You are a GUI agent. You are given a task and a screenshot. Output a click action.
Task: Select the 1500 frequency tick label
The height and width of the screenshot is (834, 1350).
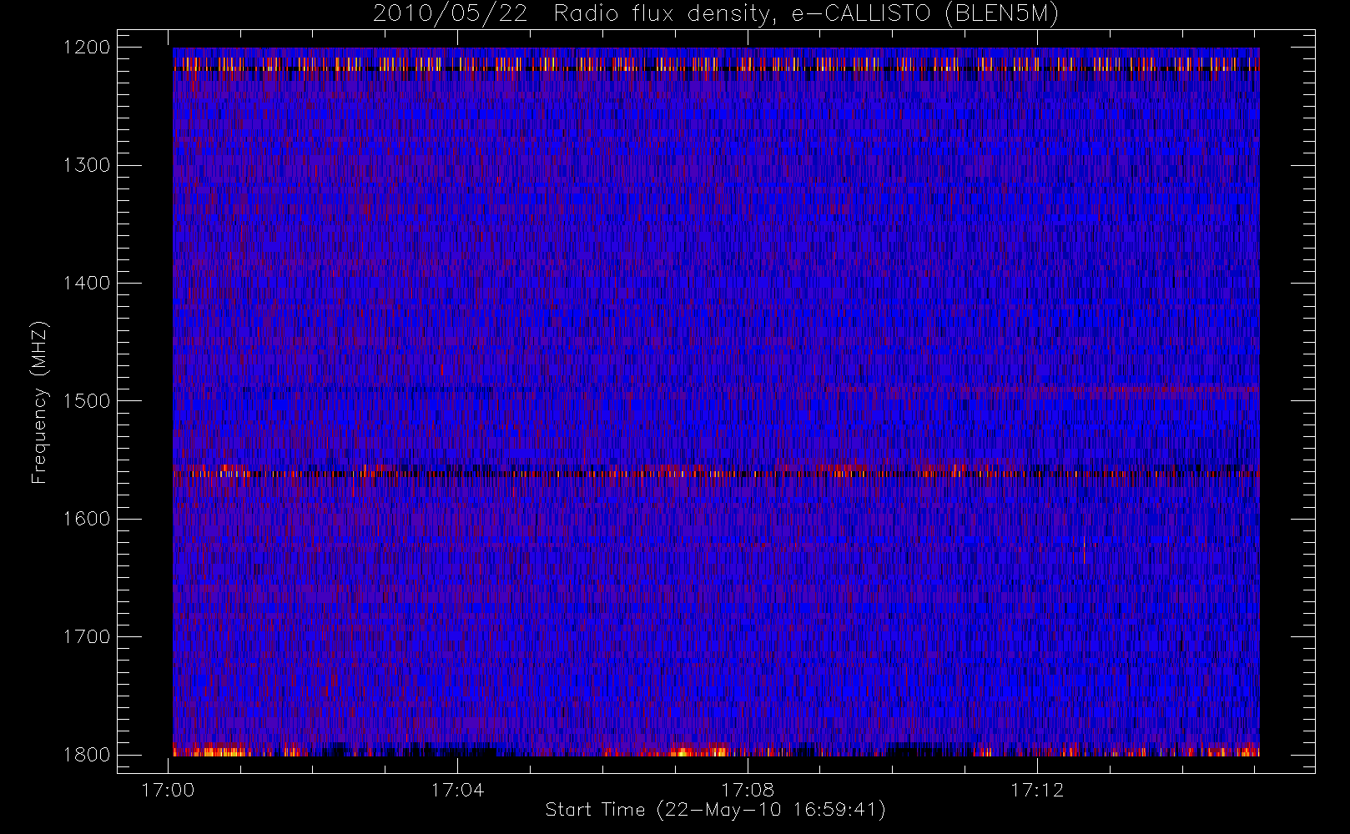click(x=87, y=401)
